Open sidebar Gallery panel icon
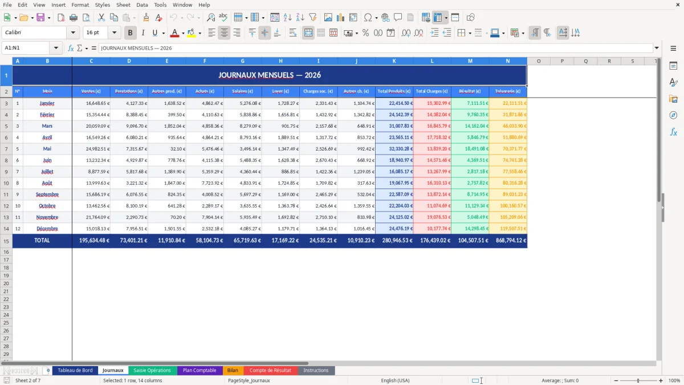The image size is (684, 385). [x=673, y=99]
